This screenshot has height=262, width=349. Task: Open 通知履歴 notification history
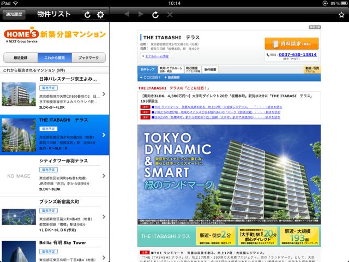coord(14,15)
